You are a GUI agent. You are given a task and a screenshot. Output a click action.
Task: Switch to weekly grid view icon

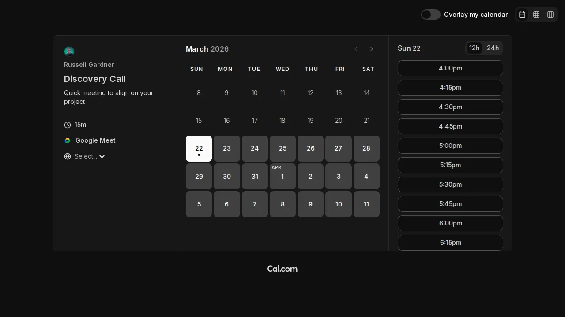536,15
